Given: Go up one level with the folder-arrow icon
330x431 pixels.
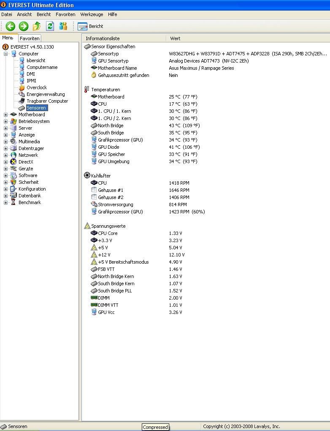Looking at the screenshot, I should [x=37, y=26].
